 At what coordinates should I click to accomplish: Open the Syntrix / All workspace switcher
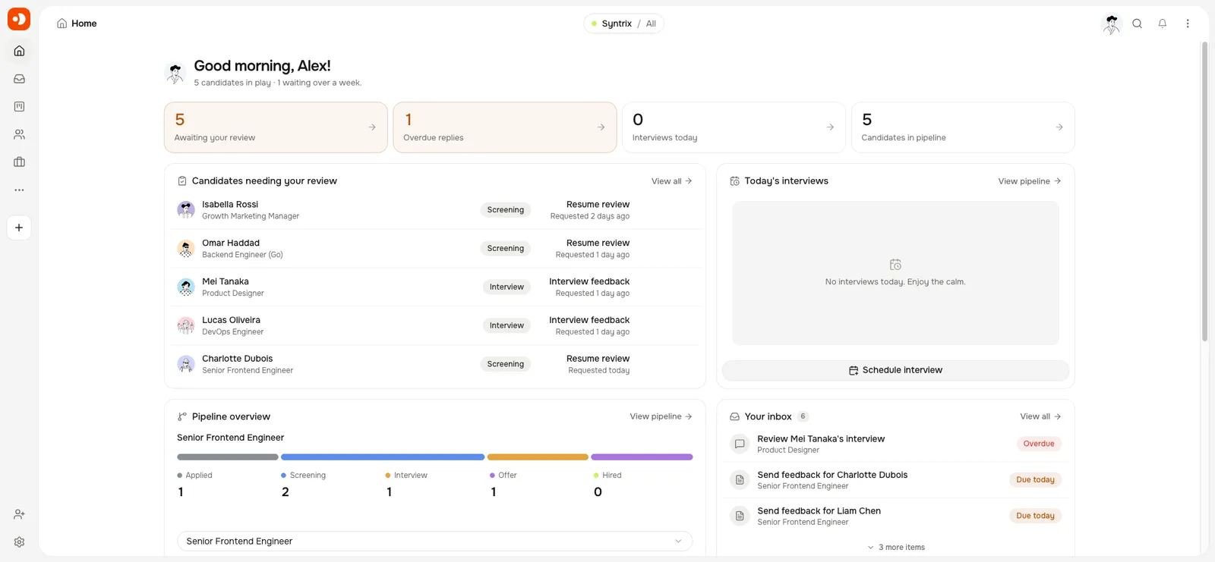point(623,24)
